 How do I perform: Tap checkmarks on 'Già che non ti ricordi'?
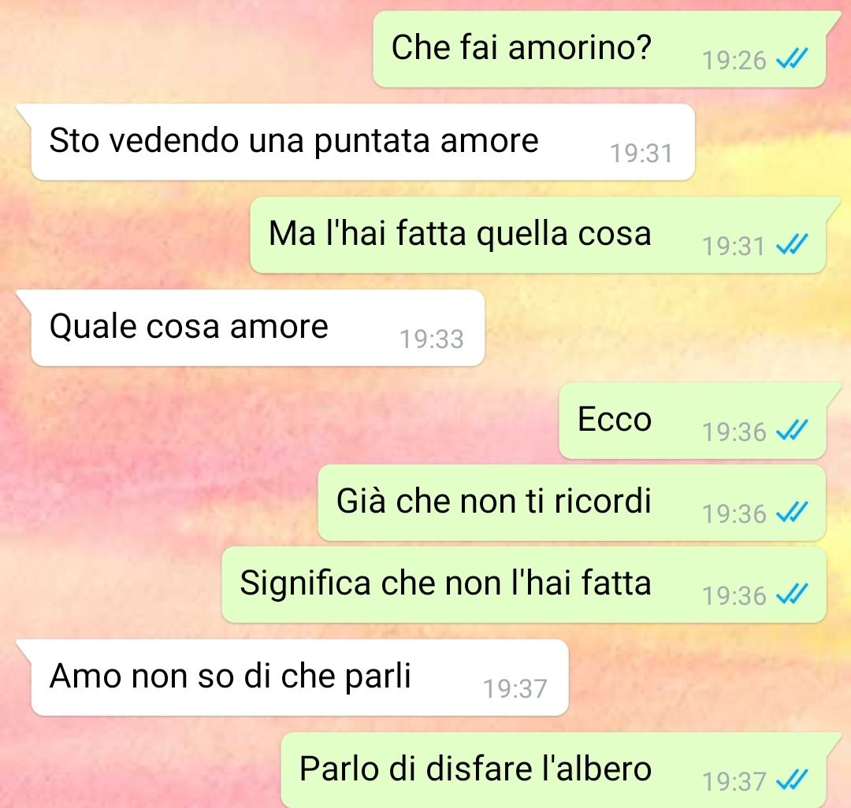[792, 512]
